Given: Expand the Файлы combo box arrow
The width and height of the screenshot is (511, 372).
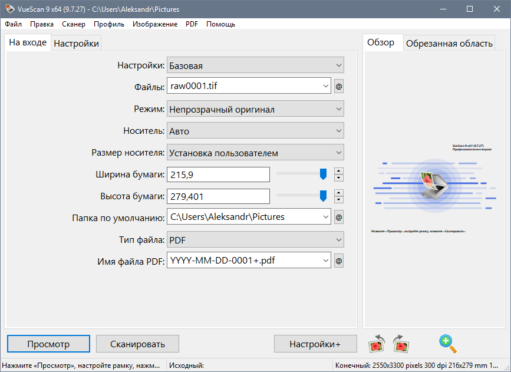Looking at the screenshot, I should 325,86.
